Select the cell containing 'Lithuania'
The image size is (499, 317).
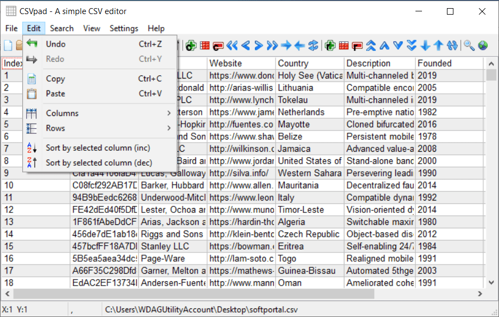coord(310,88)
